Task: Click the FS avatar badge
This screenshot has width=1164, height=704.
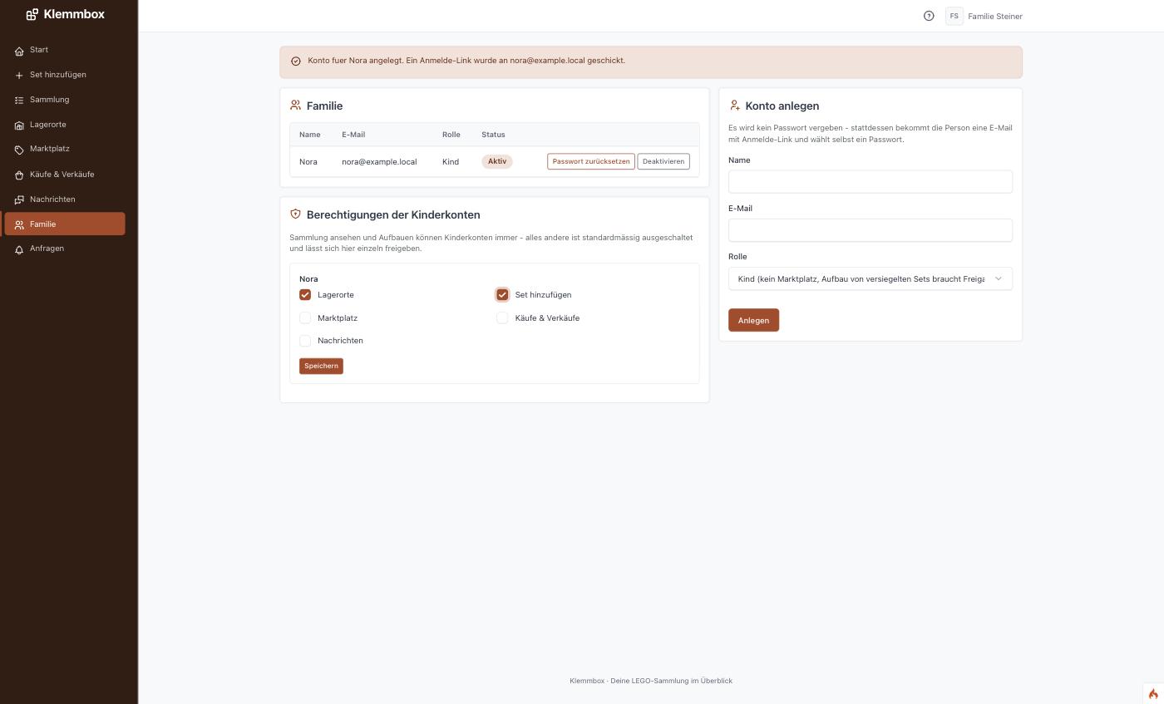Action: click(x=954, y=16)
